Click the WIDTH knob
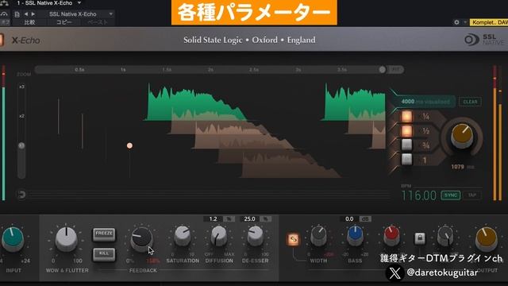 [x=318, y=236]
